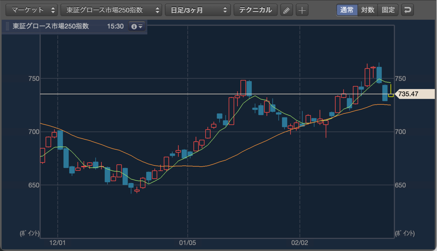Click the 700 label on left axis

34,132
